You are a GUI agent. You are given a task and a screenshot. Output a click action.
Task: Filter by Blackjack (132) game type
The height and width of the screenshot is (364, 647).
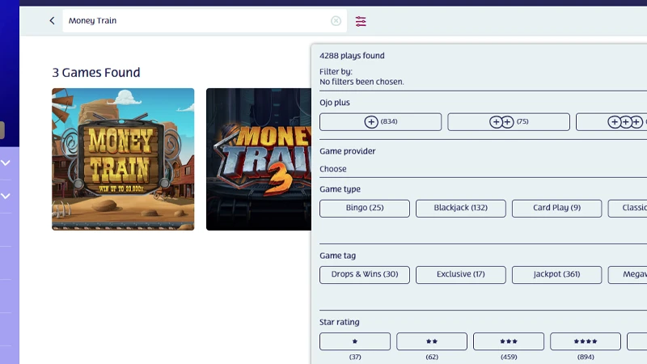(x=460, y=209)
